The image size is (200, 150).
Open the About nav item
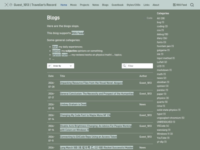point(156,5)
